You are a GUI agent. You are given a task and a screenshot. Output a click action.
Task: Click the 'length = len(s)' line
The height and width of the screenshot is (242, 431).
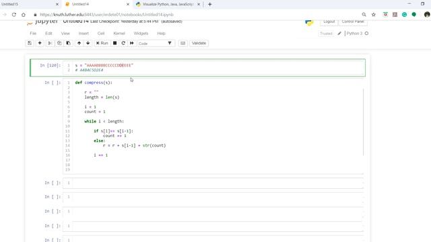coord(102,97)
